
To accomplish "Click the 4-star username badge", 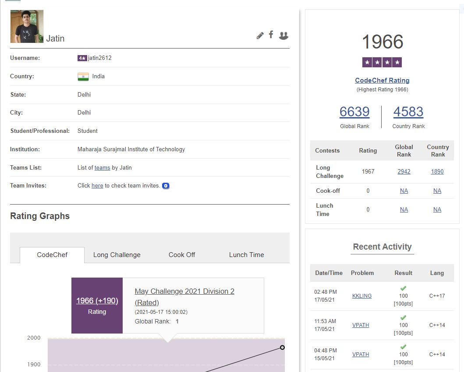I will coord(82,58).
